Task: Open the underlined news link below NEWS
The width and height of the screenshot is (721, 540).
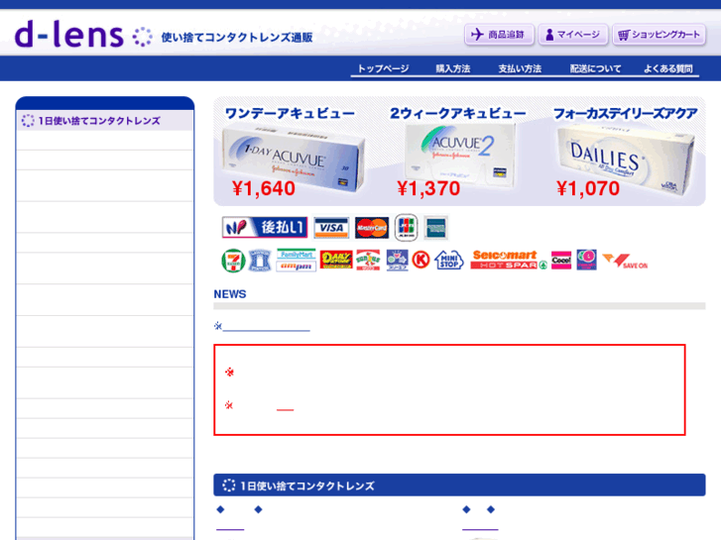Action: click(266, 327)
